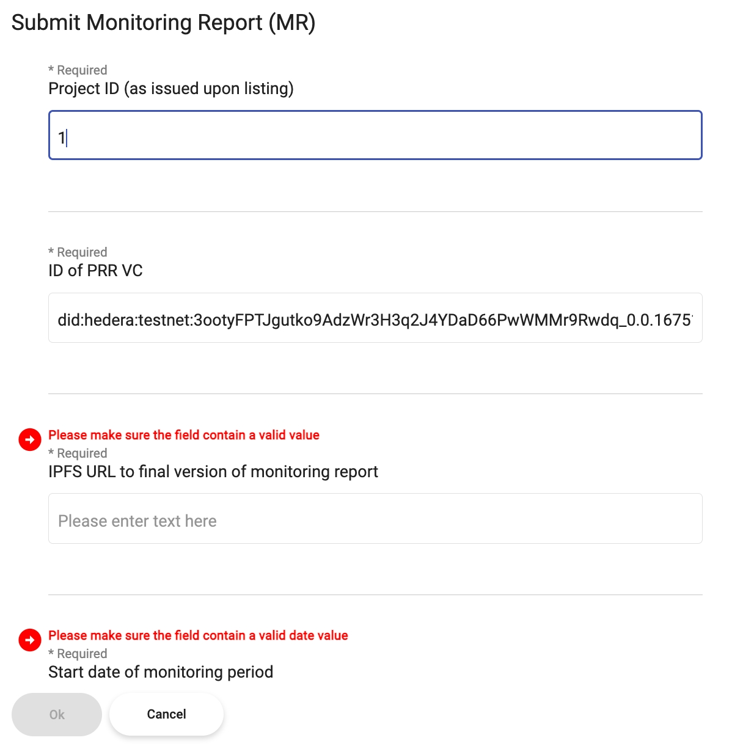The image size is (732, 754).
Task: Click the Required marker above Project ID
Action: point(78,70)
